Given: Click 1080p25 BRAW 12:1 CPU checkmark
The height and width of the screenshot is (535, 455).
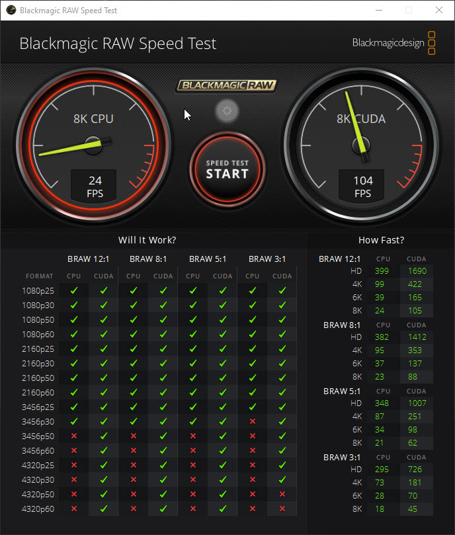Looking at the screenshot, I should pyautogui.click(x=74, y=291).
